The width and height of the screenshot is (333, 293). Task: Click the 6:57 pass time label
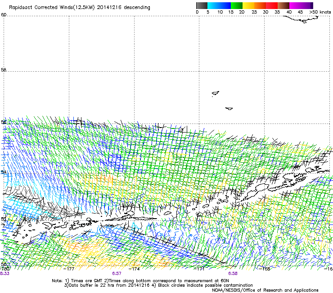coord(117,274)
